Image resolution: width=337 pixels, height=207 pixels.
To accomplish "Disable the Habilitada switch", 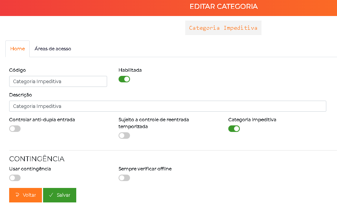I will (124, 79).
